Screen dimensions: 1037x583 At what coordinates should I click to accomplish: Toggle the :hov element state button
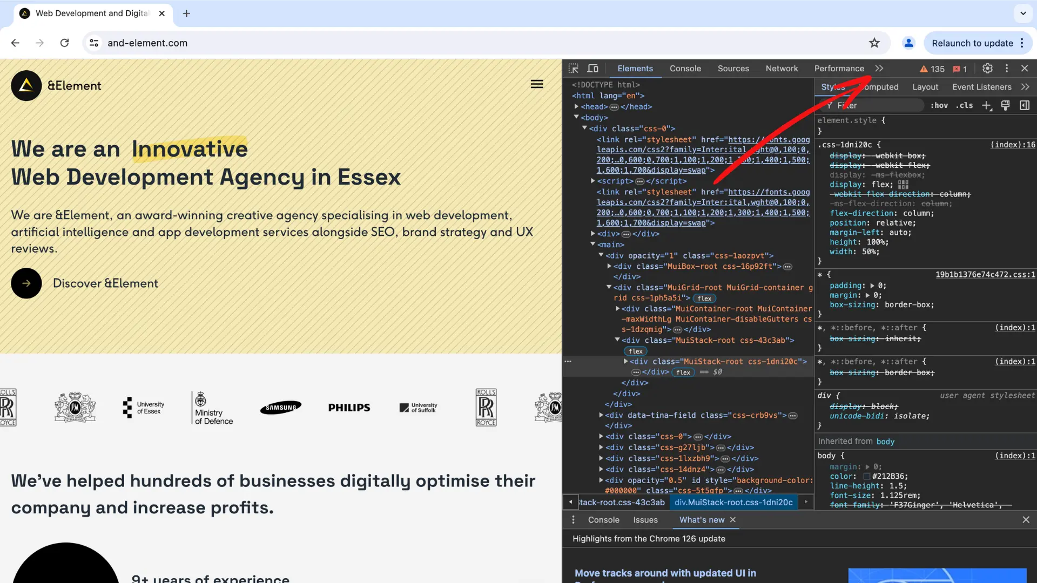[x=939, y=106]
